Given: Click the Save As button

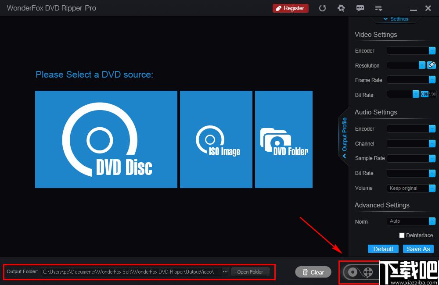Looking at the screenshot, I should click(x=418, y=249).
